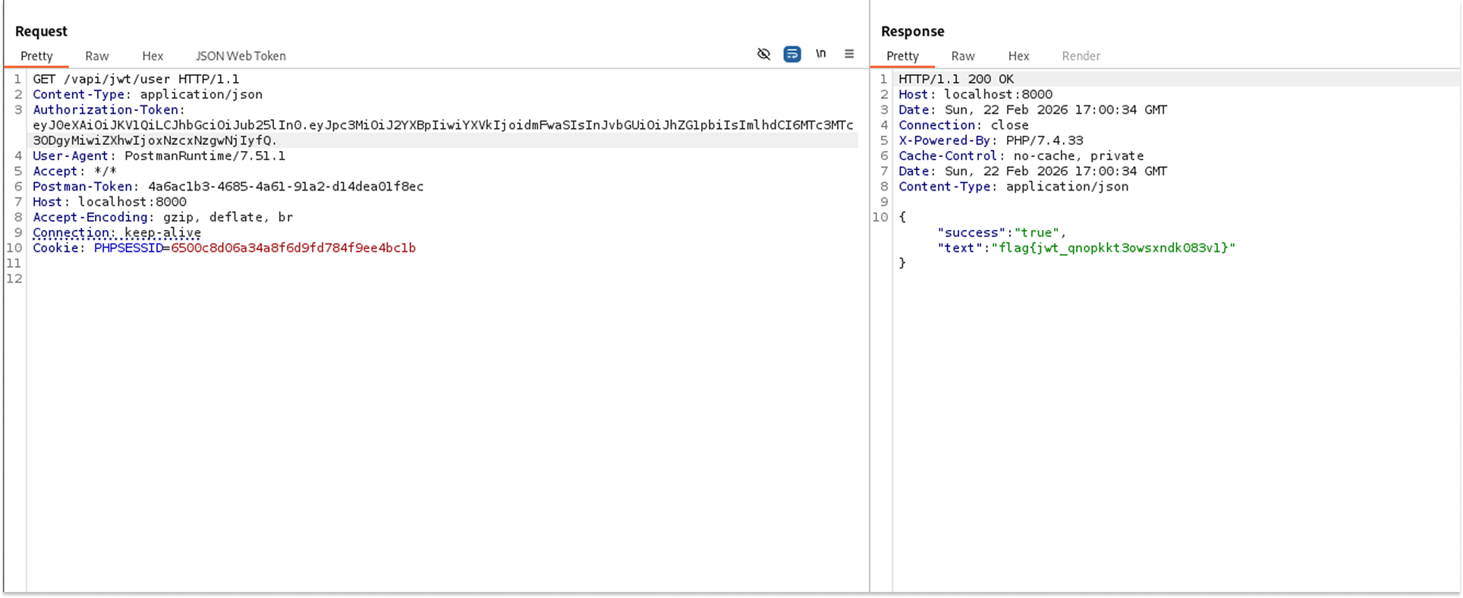
Task: Click the flag text value in response
Action: (x=1113, y=248)
